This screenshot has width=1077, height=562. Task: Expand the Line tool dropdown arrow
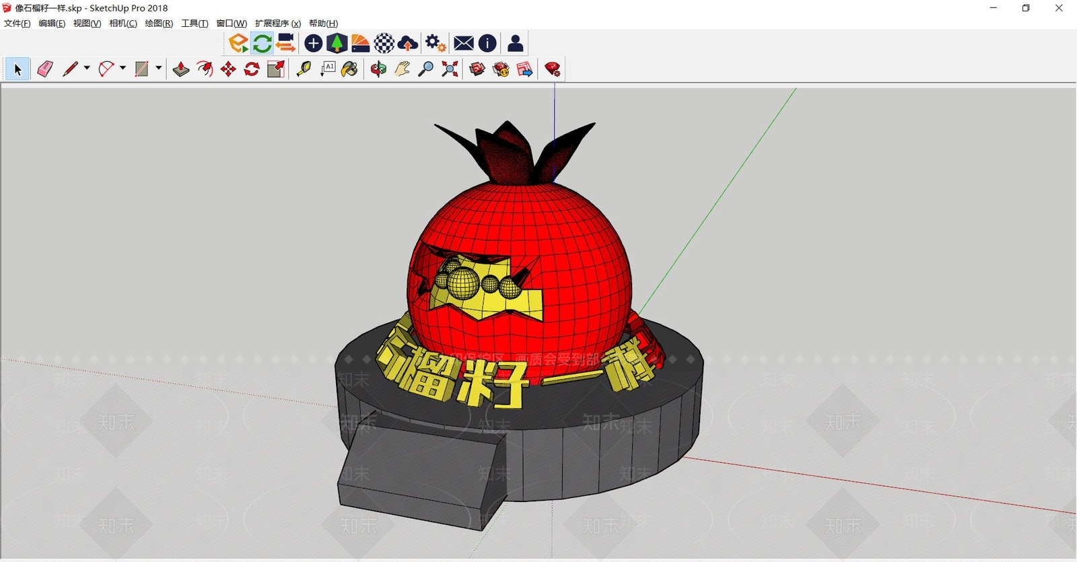coord(87,68)
